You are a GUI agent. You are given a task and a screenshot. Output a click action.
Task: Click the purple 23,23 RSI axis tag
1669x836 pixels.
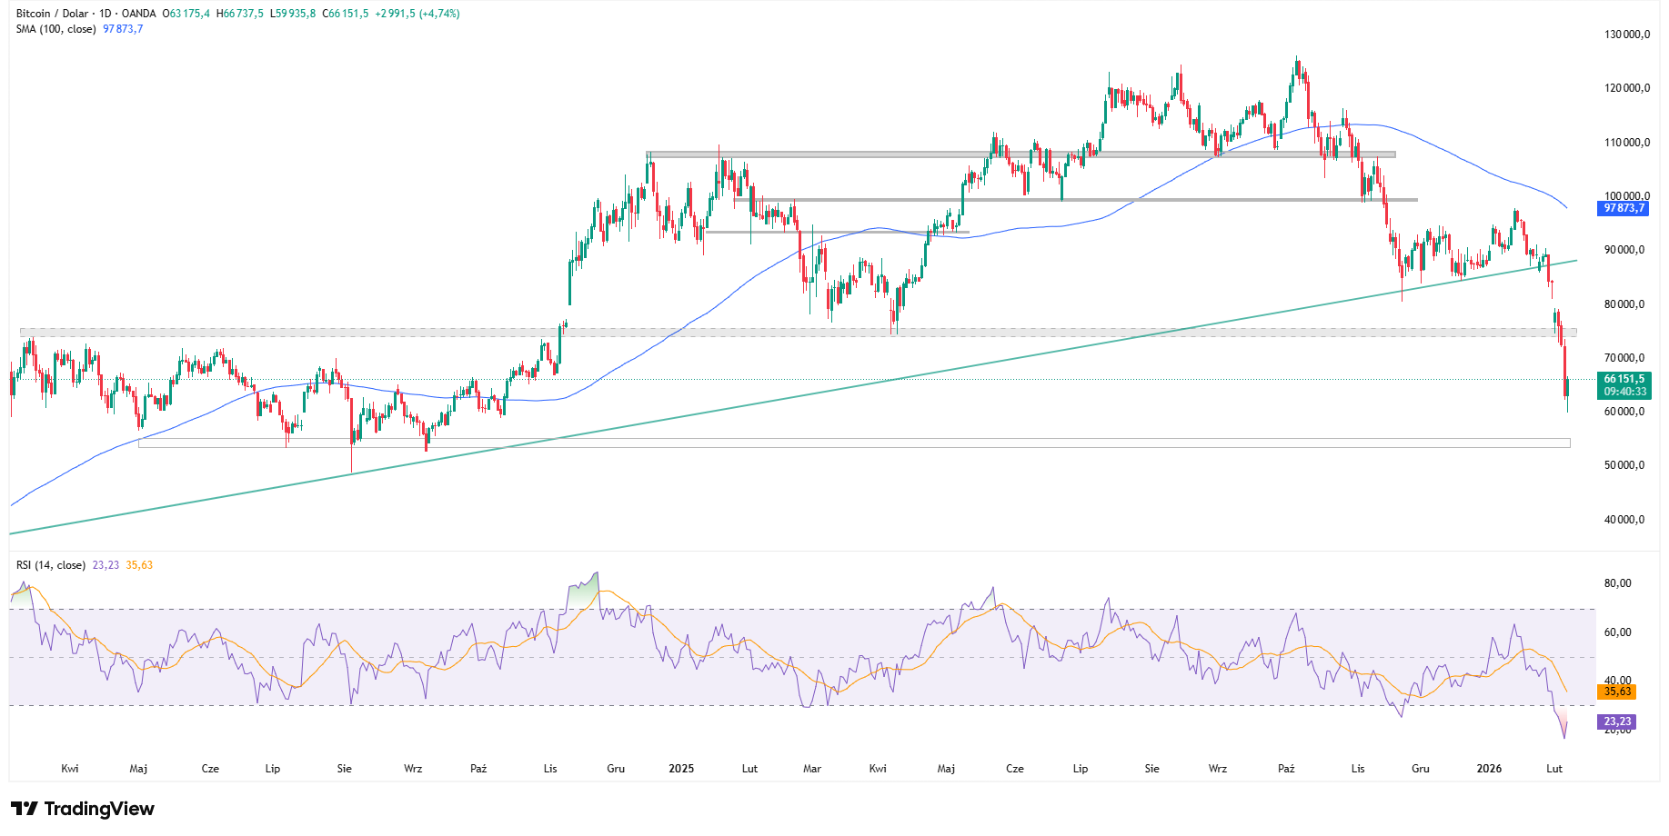coord(1617,722)
